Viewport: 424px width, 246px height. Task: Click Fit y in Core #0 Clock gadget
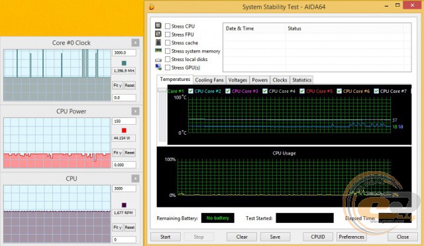click(118, 86)
